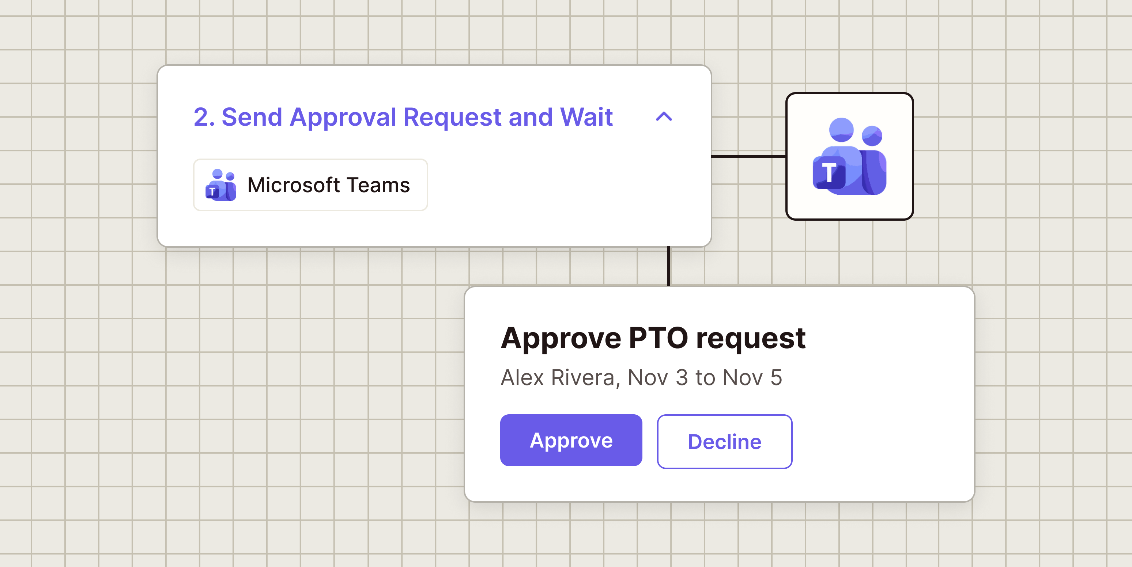Click 'Alex Rivera, Nov 3 to Nov 5' text
Image resolution: width=1132 pixels, height=567 pixels.
point(642,377)
